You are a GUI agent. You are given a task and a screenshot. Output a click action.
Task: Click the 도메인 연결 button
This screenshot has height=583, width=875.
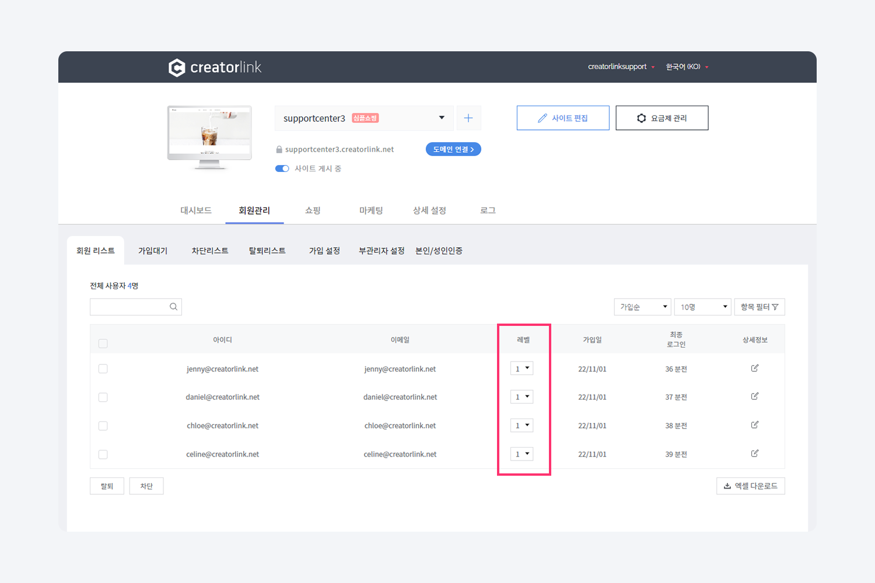tap(453, 149)
